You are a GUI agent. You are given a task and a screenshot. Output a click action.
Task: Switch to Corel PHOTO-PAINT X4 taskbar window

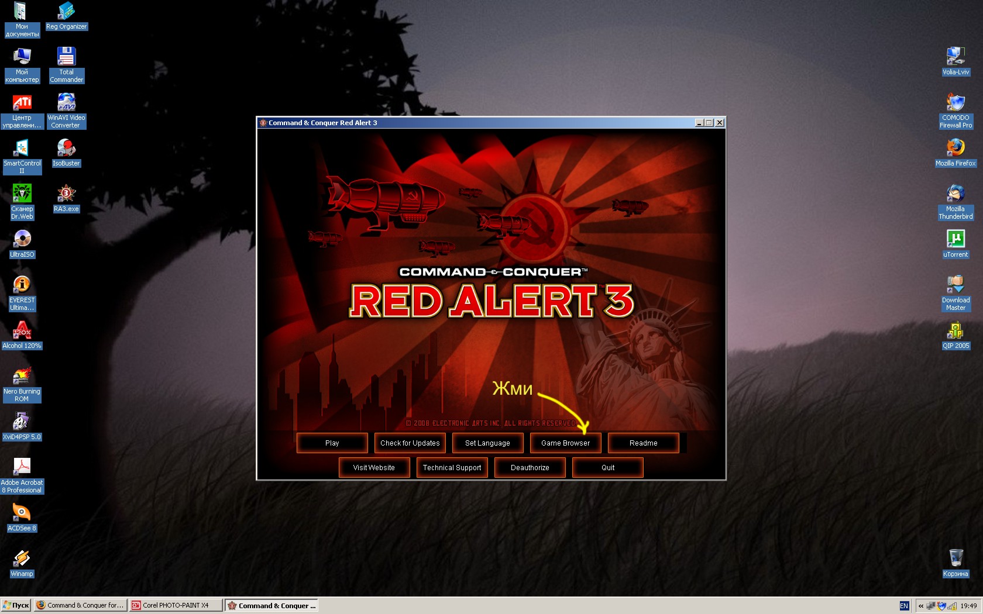point(176,605)
